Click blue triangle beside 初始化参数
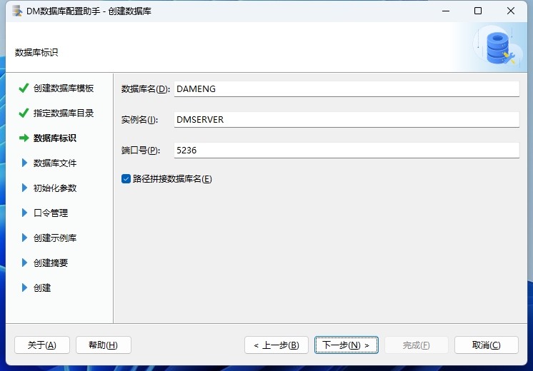The image size is (533, 371). (24, 188)
